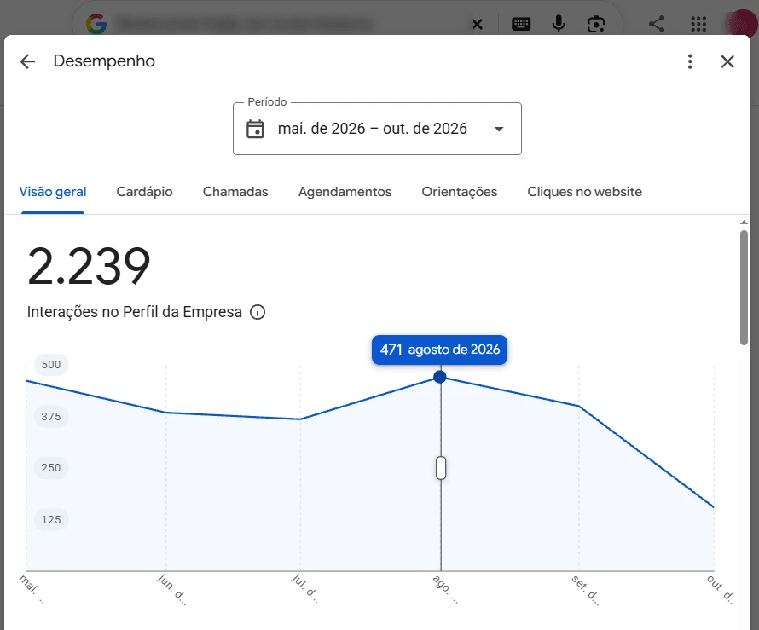Click the 2.239 total interactions number
This screenshot has height=630, width=759.
pos(89,266)
